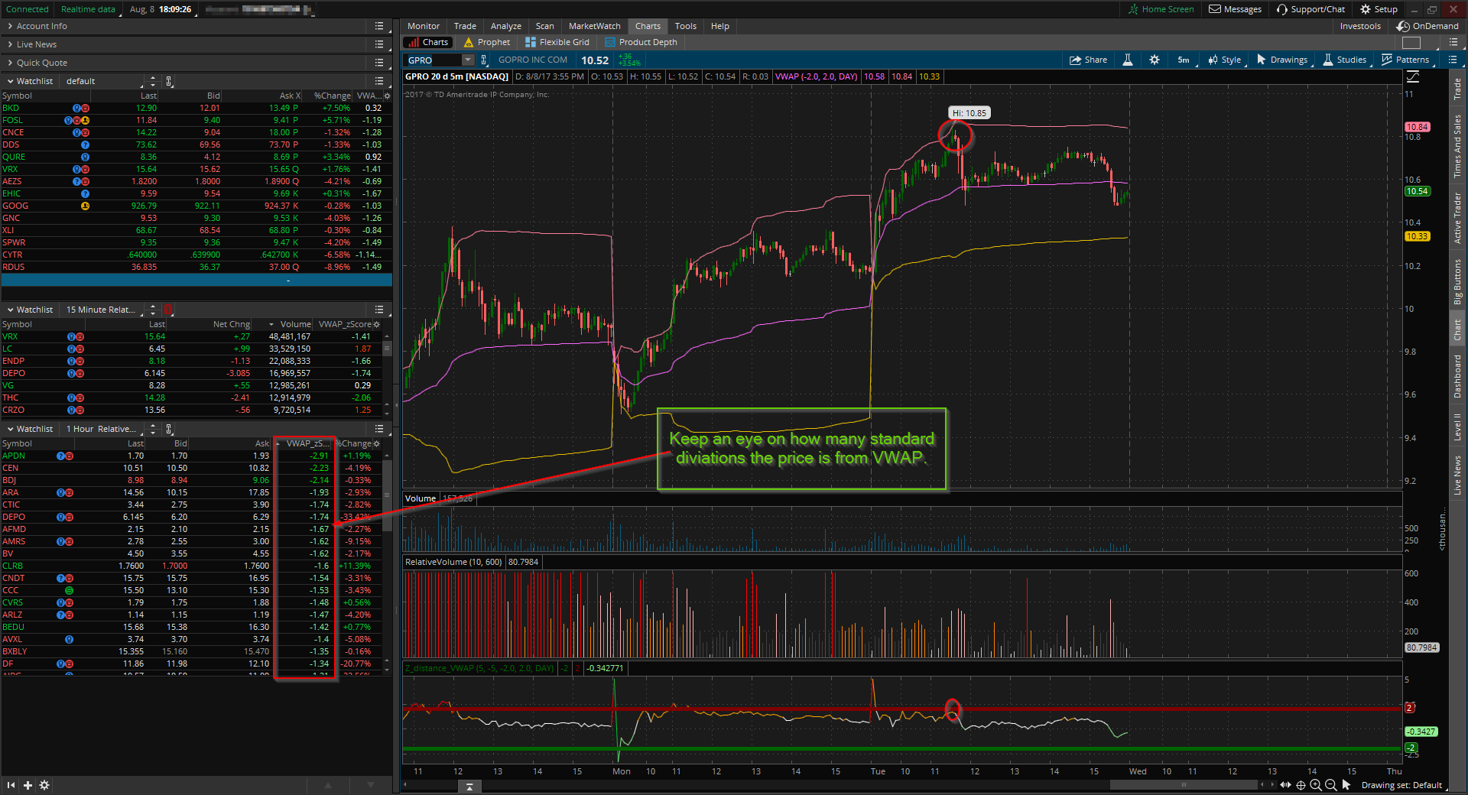
Task: Open the Monitor tab
Action: 424,26
